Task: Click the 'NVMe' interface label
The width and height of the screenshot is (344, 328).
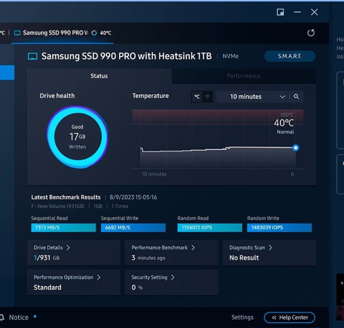Action: [230, 56]
